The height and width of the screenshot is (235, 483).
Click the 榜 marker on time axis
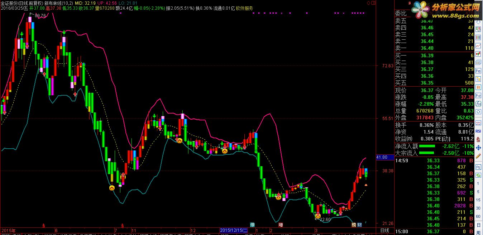[x=354, y=225]
